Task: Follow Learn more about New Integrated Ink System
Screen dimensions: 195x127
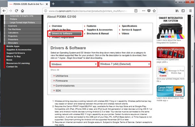Action: (x=169, y=42)
